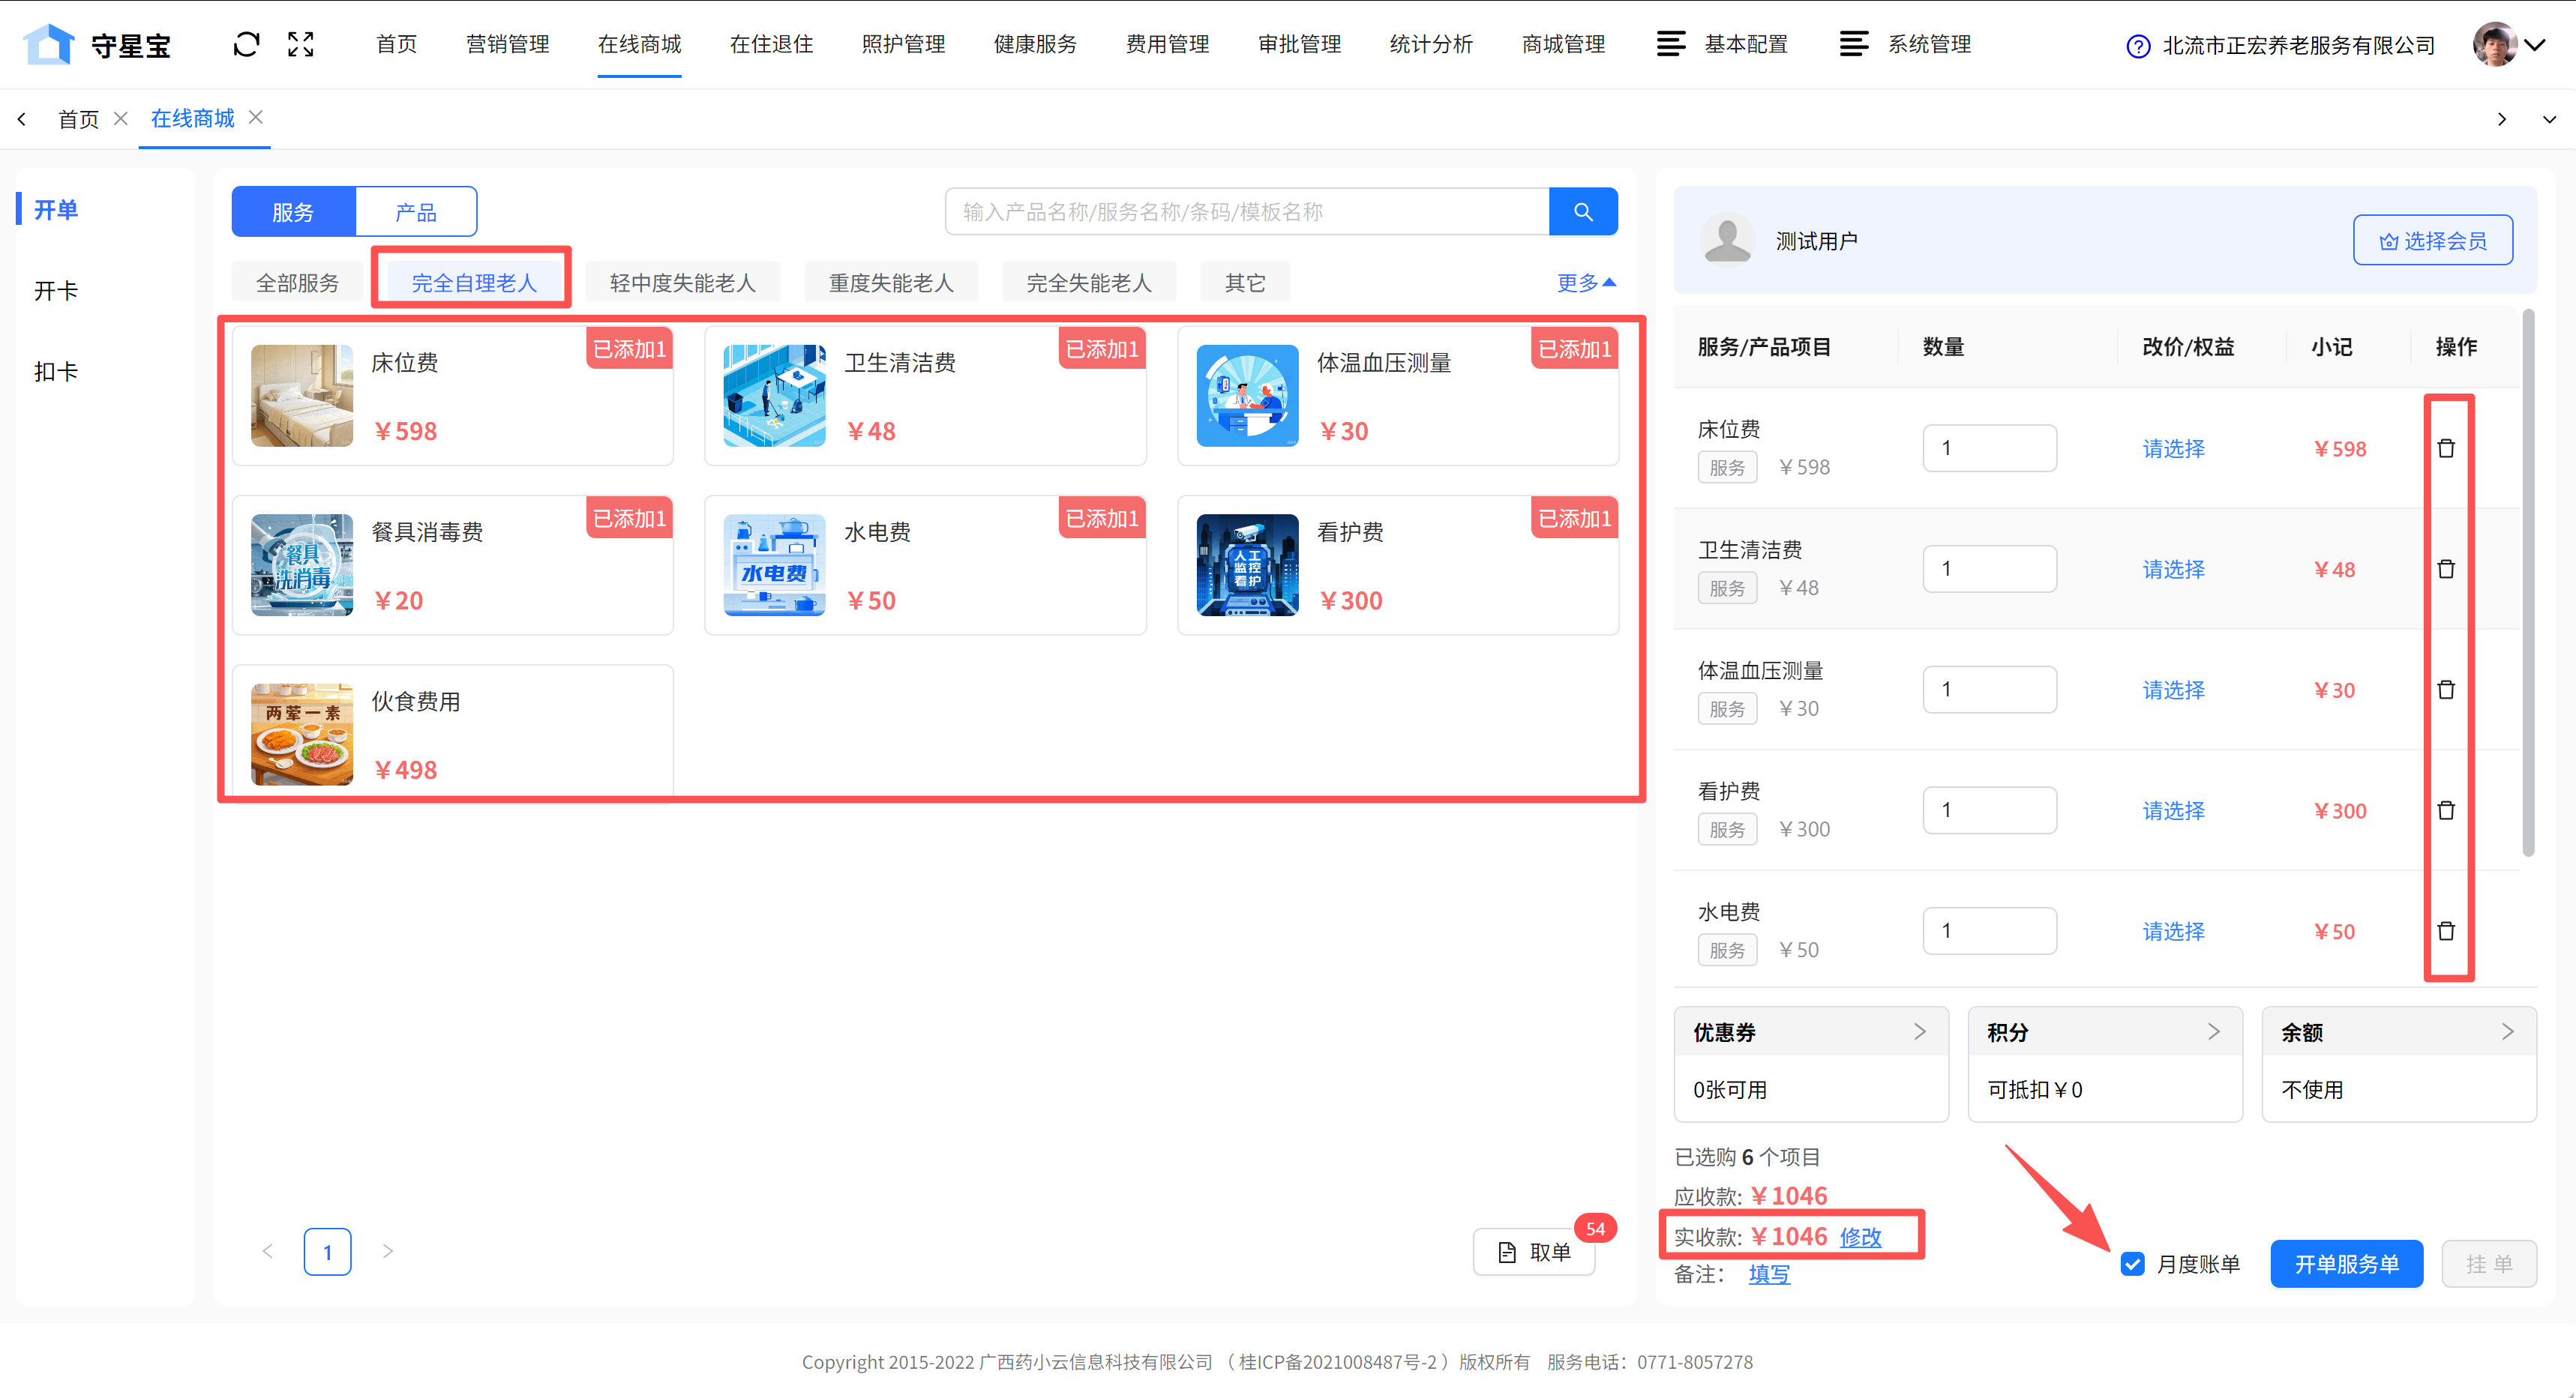Click the refresh icon in top bar
The image size is (2576, 1398).
(x=246, y=44)
